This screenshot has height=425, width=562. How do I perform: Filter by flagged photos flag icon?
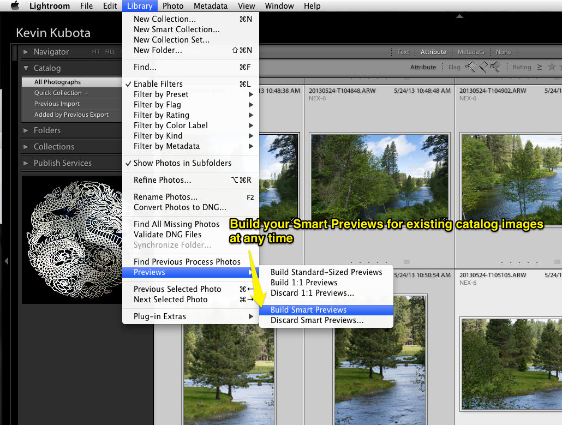click(470, 67)
